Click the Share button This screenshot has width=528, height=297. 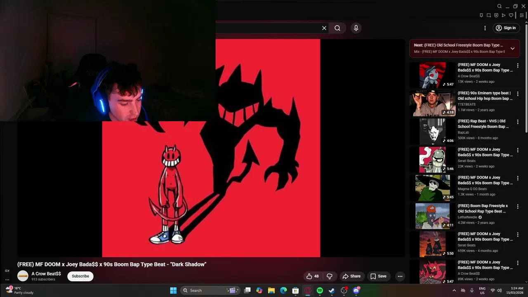[351, 276]
